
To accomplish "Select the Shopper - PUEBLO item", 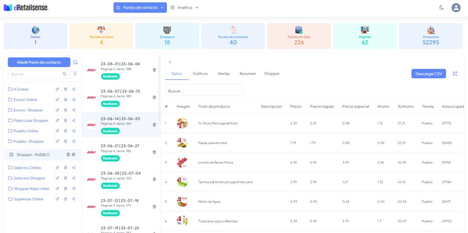I will click(43, 155).
